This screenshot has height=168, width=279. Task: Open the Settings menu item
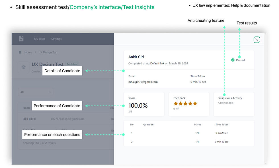[x=56, y=39]
